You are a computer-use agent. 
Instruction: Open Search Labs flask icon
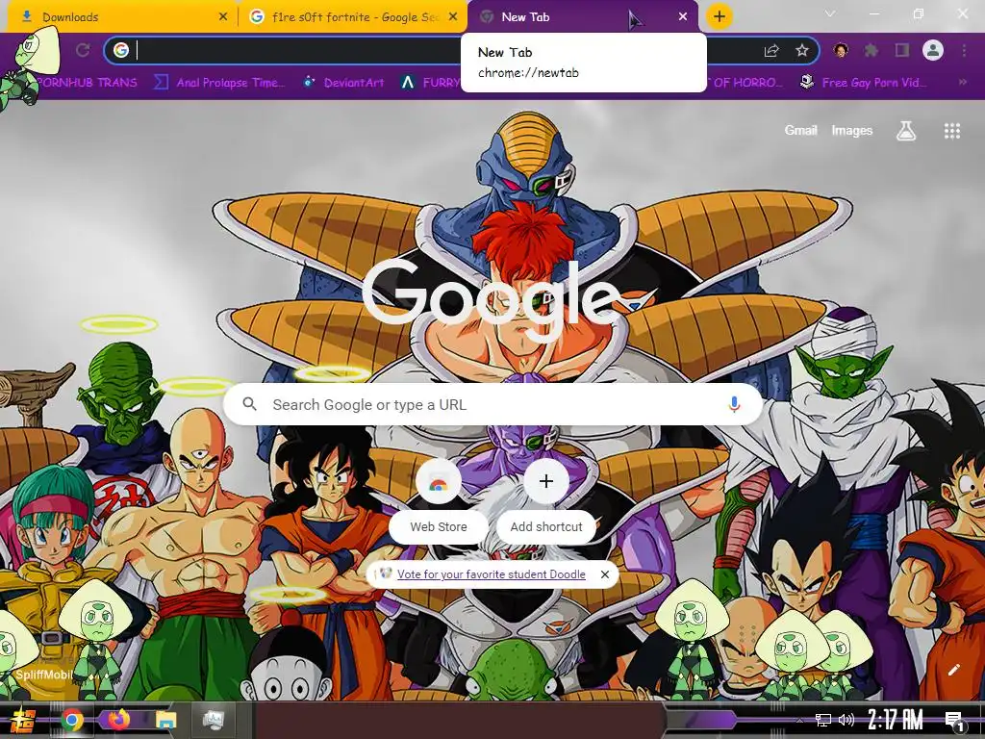(x=906, y=131)
